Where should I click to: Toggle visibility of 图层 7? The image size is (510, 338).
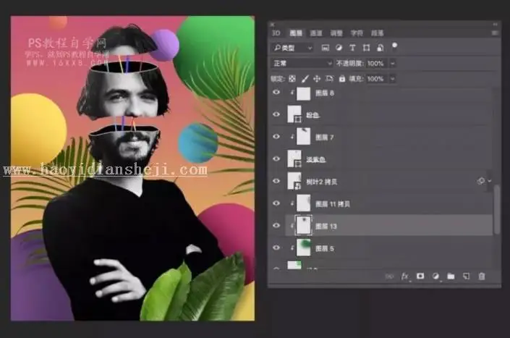point(276,137)
